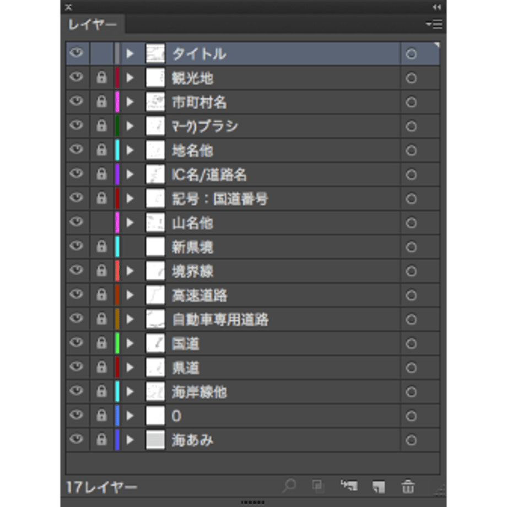Select the 自動車専用道路 layer name
This screenshot has height=507, width=507.
(220, 320)
